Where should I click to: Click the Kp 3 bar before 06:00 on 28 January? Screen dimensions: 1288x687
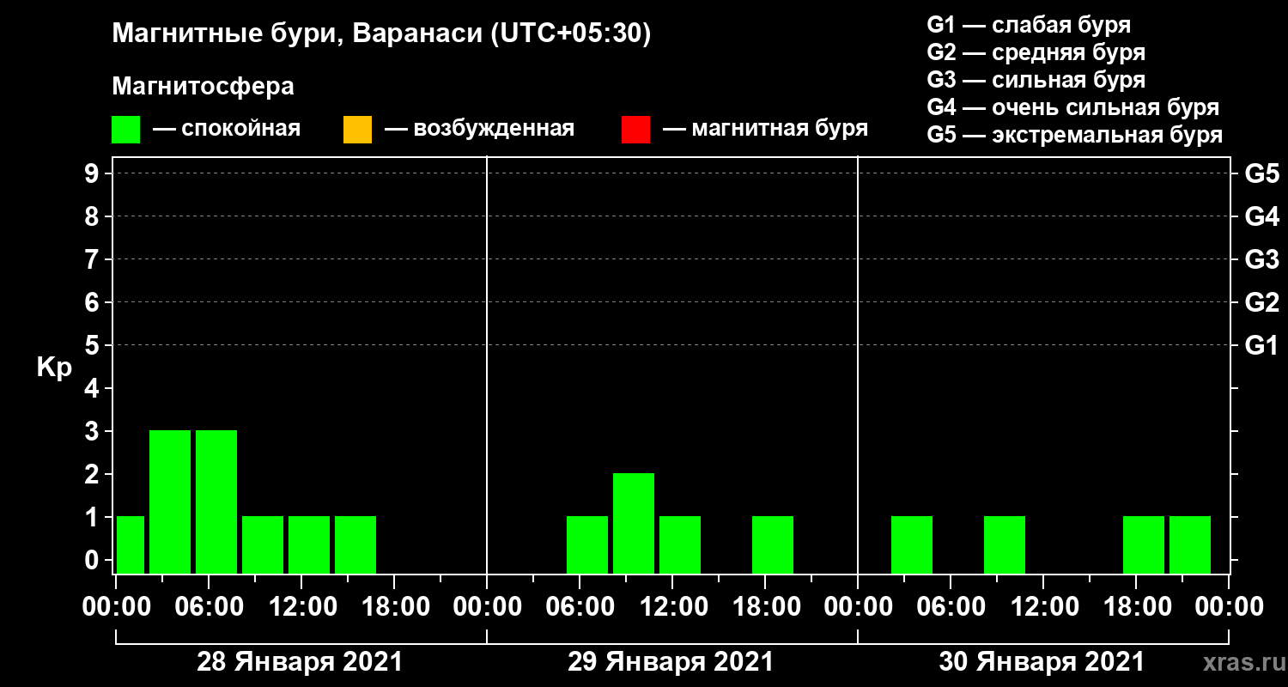[170, 502]
